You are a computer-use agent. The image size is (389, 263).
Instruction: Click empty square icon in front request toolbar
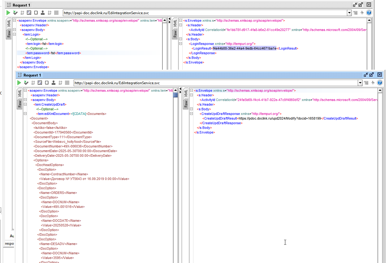point(47,83)
